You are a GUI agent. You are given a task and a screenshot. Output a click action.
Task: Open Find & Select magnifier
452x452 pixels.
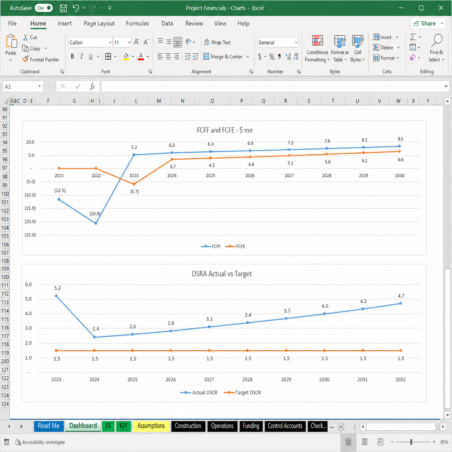(x=437, y=49)
